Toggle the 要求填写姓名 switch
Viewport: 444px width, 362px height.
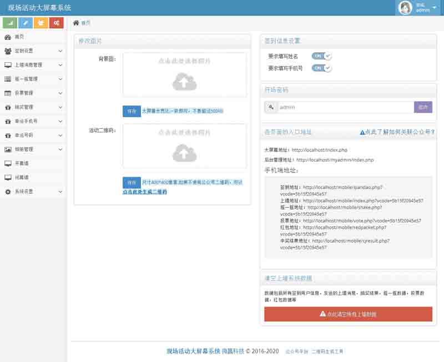coord(321,56)
